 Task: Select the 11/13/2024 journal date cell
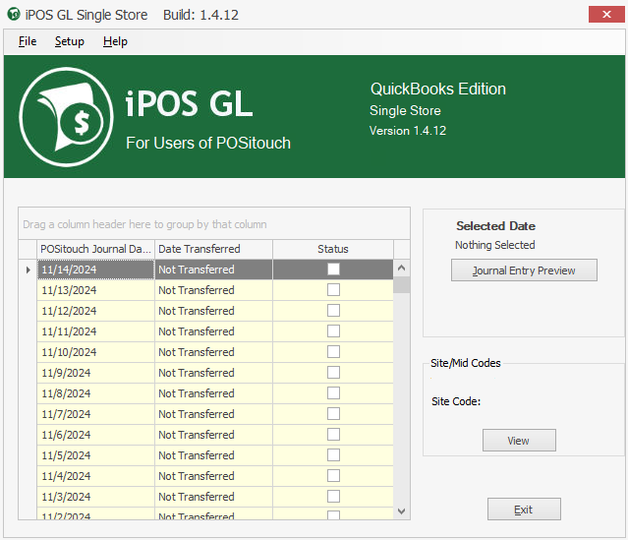[x=95, y=290]
